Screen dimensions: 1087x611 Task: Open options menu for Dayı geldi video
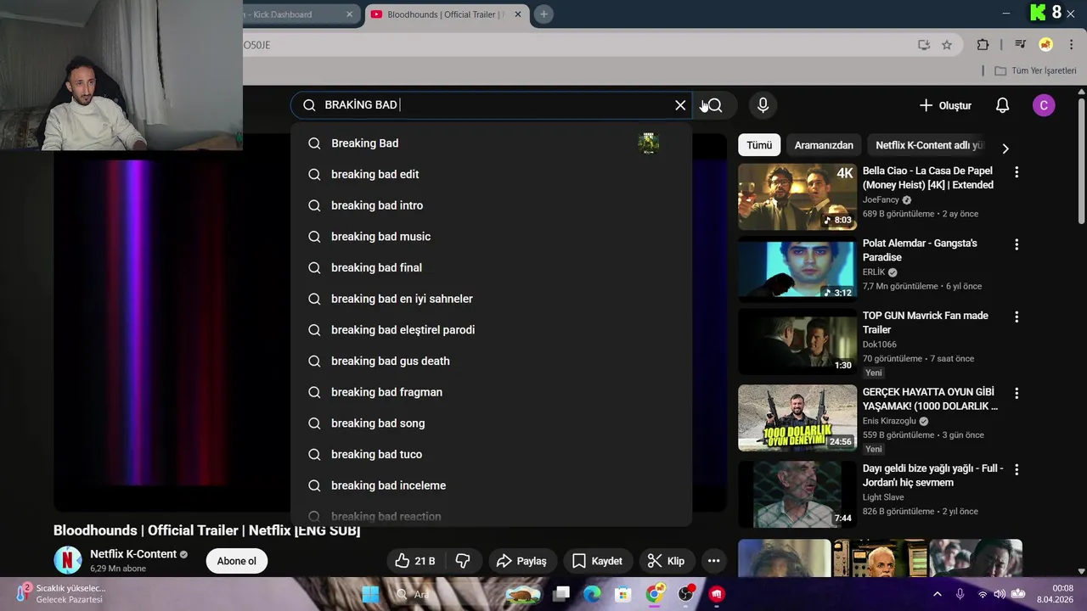(x=1017, y=469)
